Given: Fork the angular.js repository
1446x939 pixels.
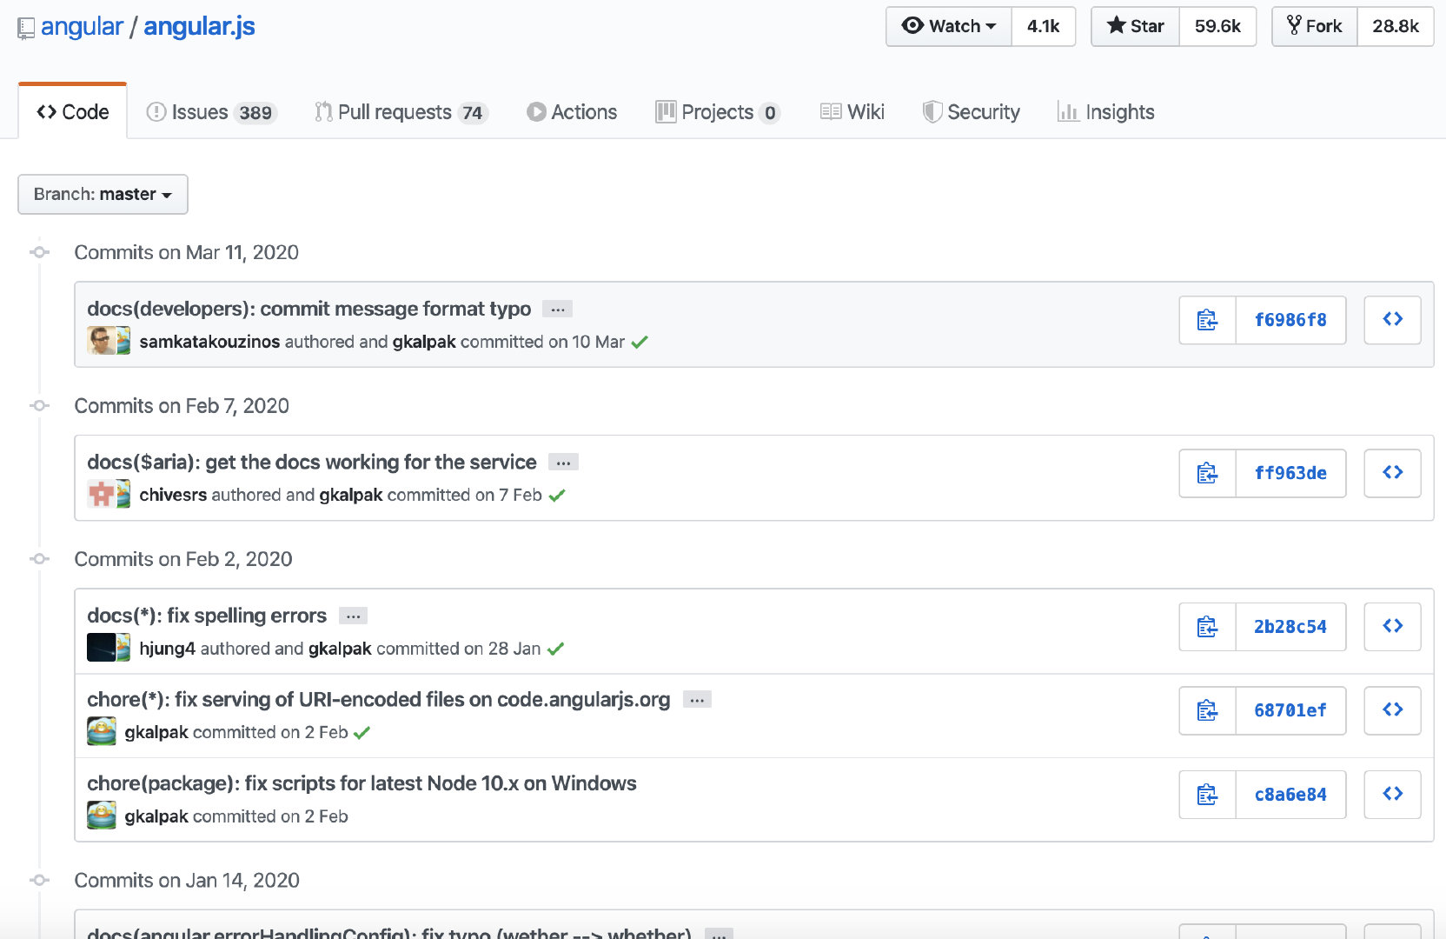Looking at the screenshot, I should [1315, 26].
